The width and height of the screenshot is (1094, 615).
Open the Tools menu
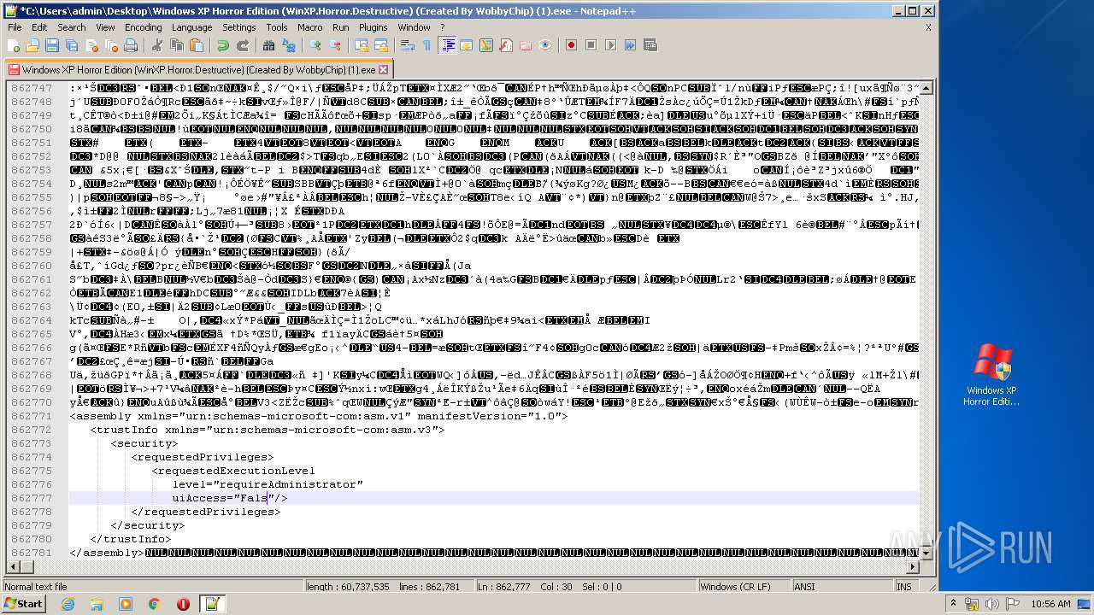pos(277,27)
